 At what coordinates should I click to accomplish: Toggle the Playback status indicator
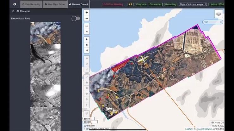point(141,4)
